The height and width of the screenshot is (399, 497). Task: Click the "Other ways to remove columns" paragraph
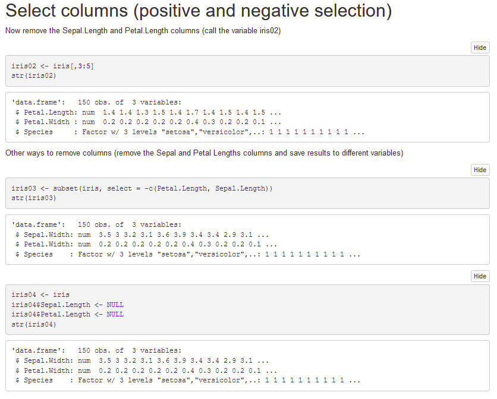point(204,153)
